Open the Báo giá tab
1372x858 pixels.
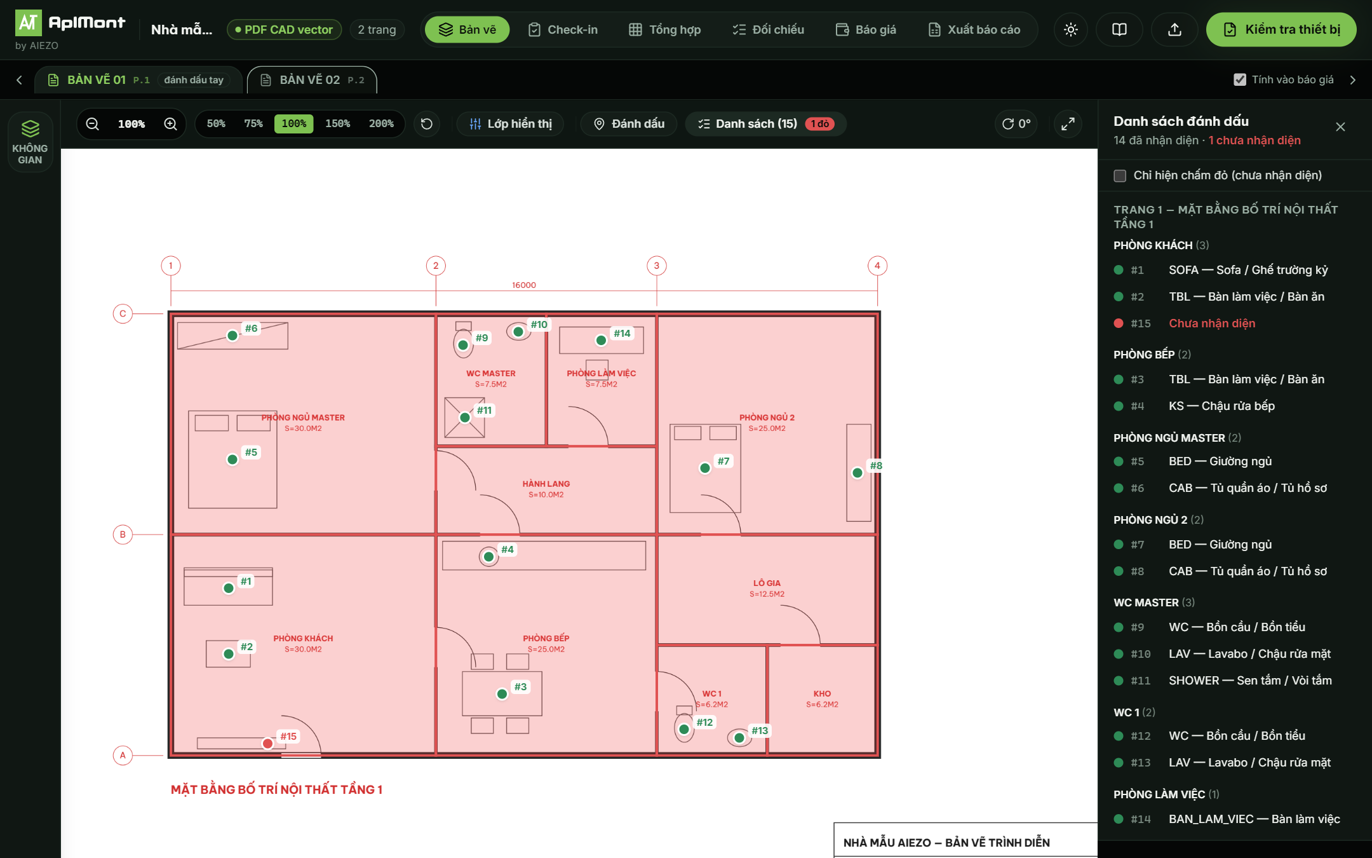click(866, 30)
